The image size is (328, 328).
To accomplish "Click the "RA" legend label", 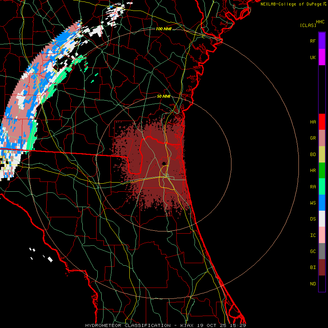I will click(x=313, y=187).
